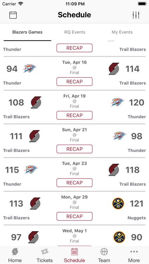Open RECAP for Tue, Apr 16 game
Screen dimensions: 149x264
(74, 82)
